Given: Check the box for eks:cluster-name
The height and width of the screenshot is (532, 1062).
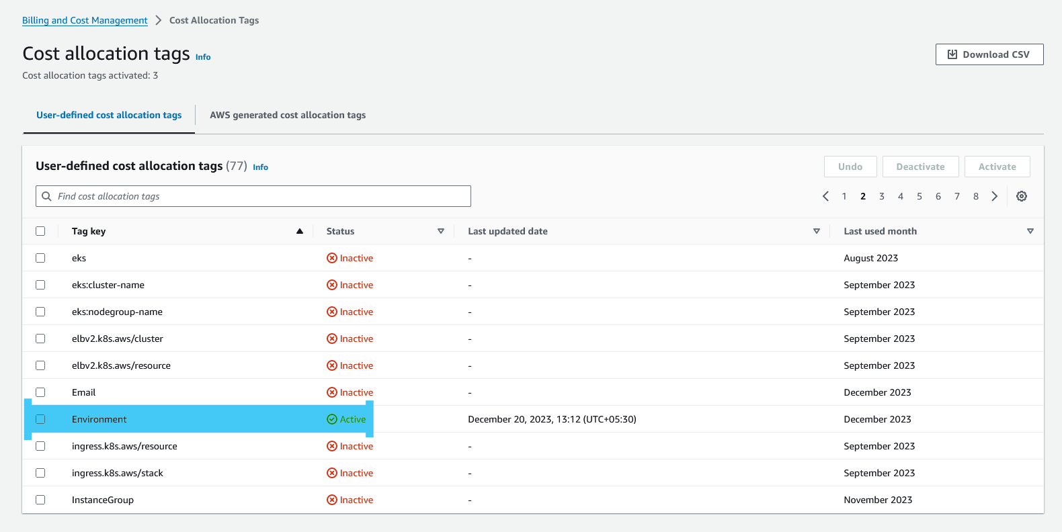Looking at the screenshot, I should coord(40,285).
